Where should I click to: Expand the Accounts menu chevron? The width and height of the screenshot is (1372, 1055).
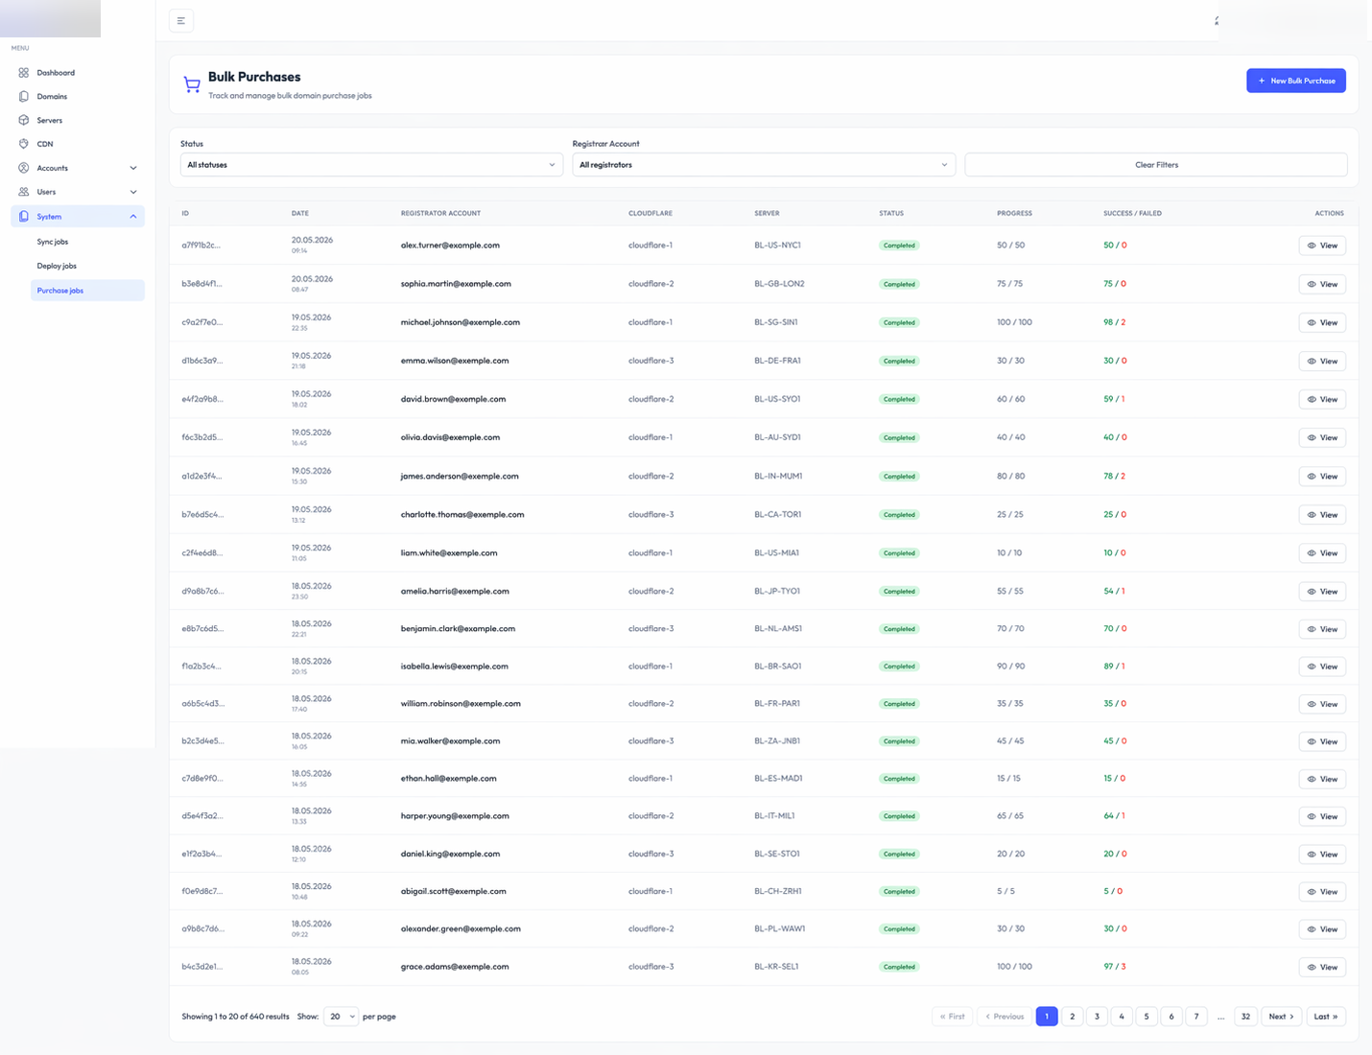pos(133,168)
